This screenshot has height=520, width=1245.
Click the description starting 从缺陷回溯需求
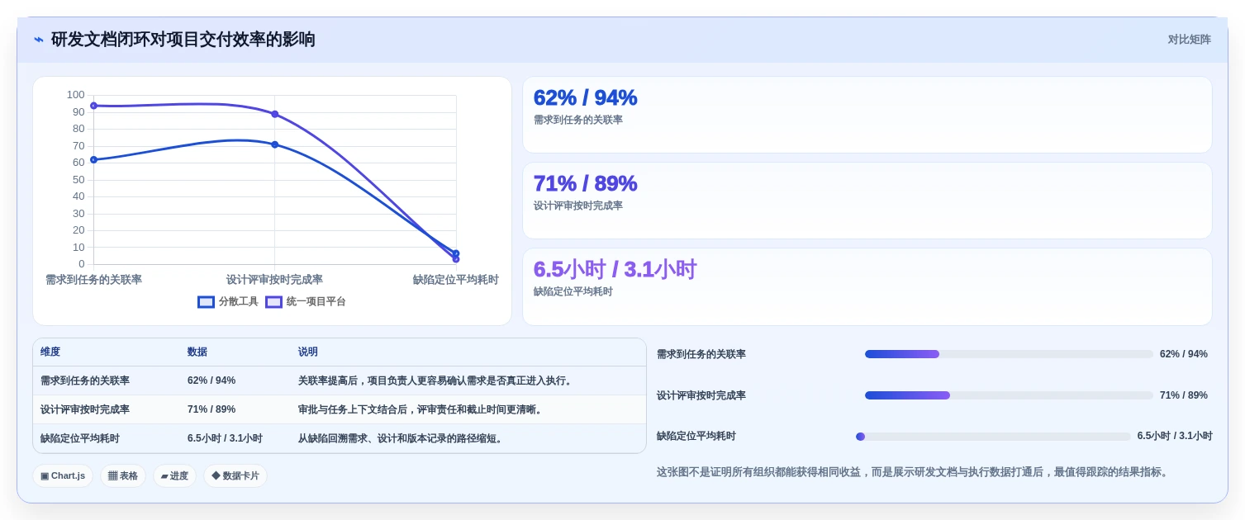coord(402,438)
